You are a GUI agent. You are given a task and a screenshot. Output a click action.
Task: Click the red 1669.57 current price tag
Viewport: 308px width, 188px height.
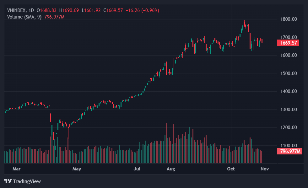[288, 43]
